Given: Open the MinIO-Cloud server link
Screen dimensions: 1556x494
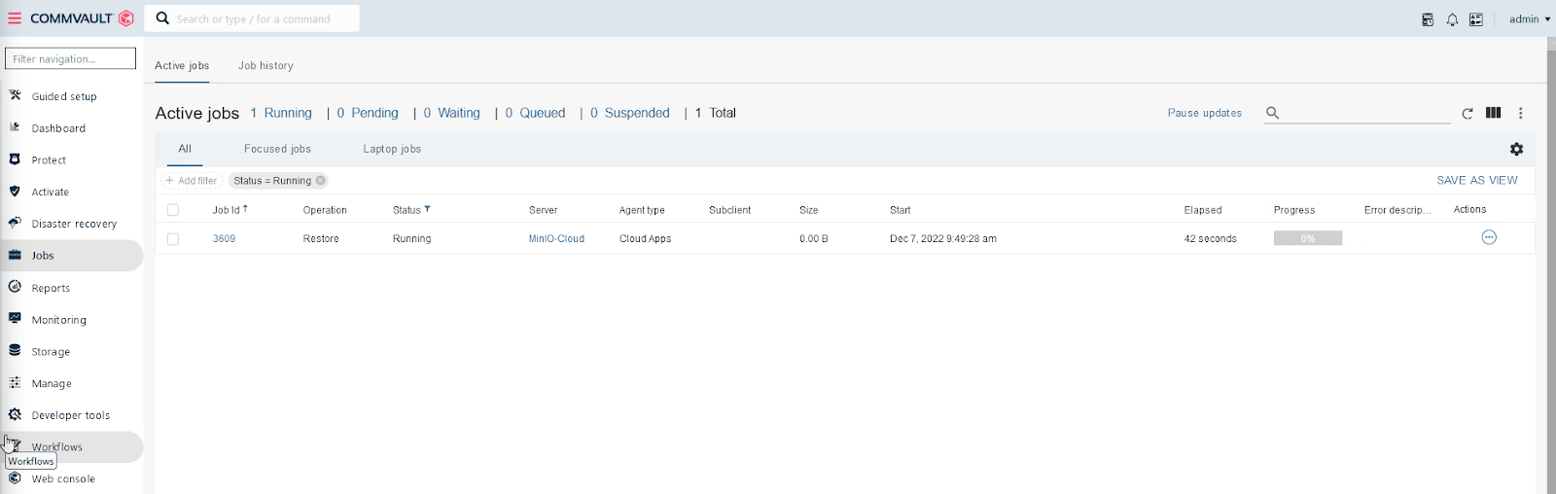Looking at the screenshot, I should pos(556,239).
